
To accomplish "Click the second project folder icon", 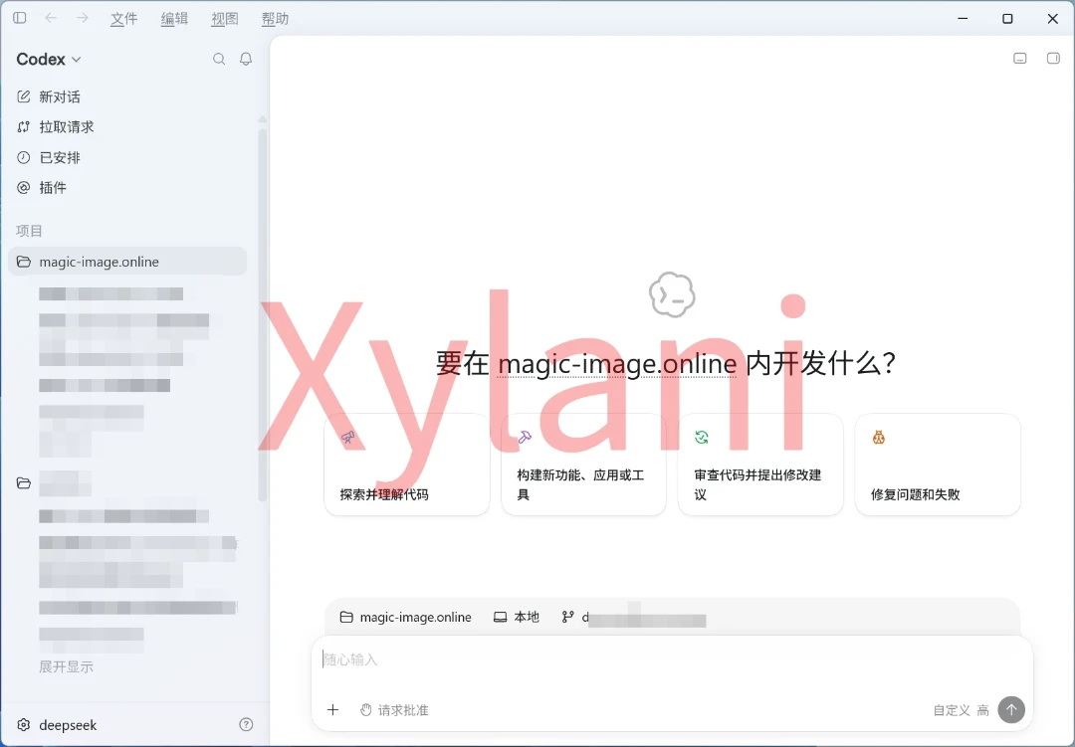I will point(23,483).
